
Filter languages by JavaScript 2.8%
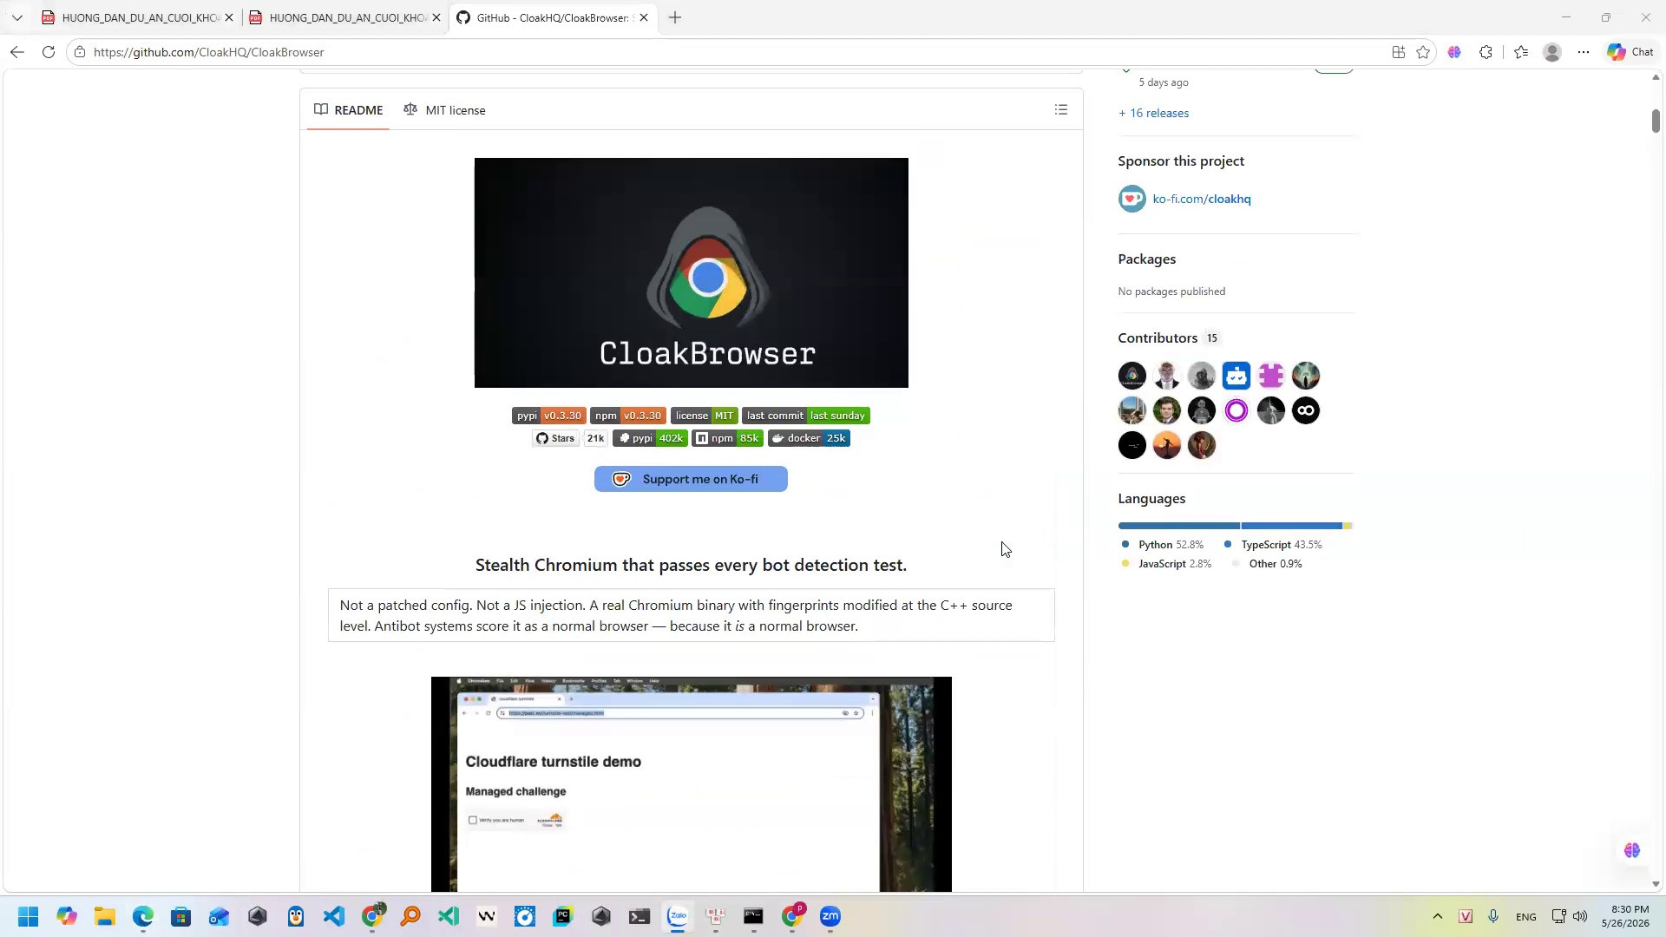coord(1166,564)
